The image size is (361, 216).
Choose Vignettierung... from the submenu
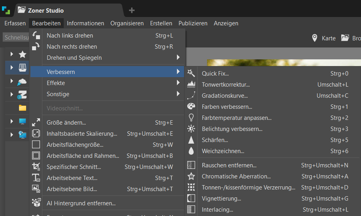click(x=272, y=198)
